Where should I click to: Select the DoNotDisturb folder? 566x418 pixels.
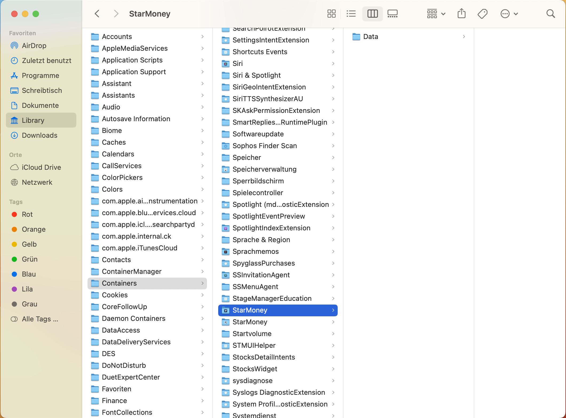[147, 365]
